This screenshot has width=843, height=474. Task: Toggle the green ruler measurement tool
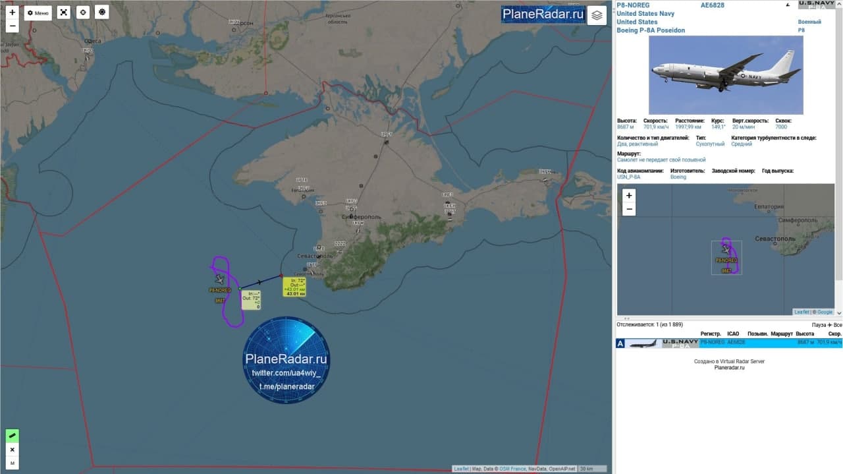12,436
